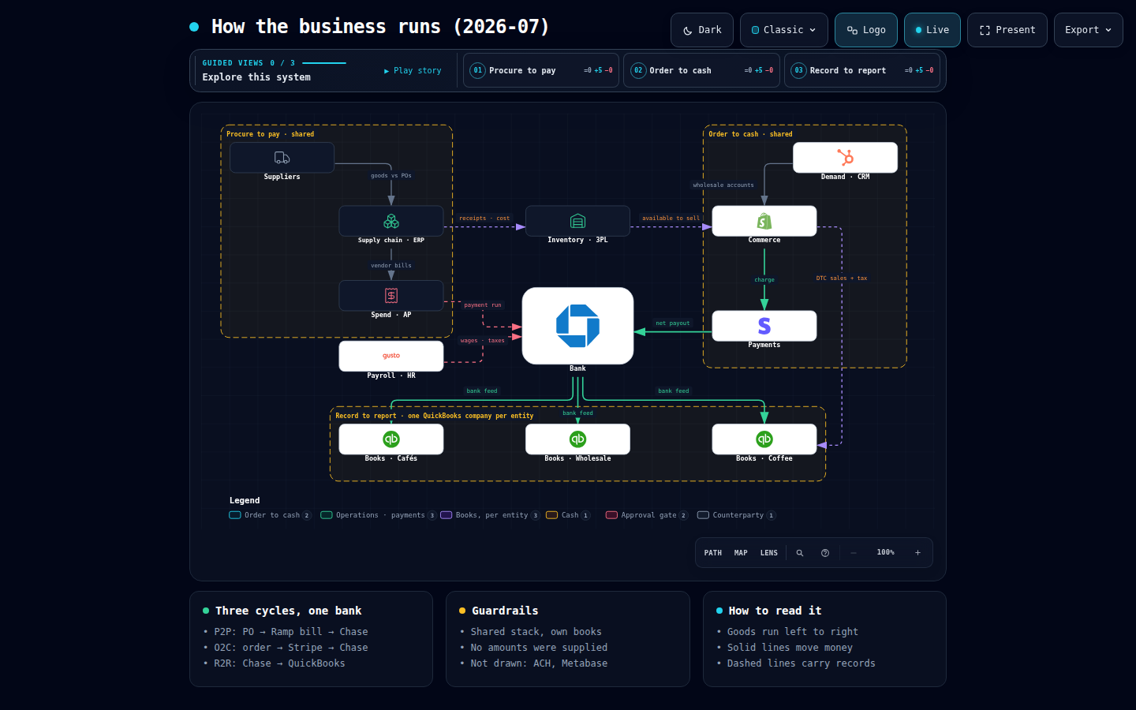Select the Stripe Payments node
The width and height of the screenshot is (1136, 710).
point(764,326)
